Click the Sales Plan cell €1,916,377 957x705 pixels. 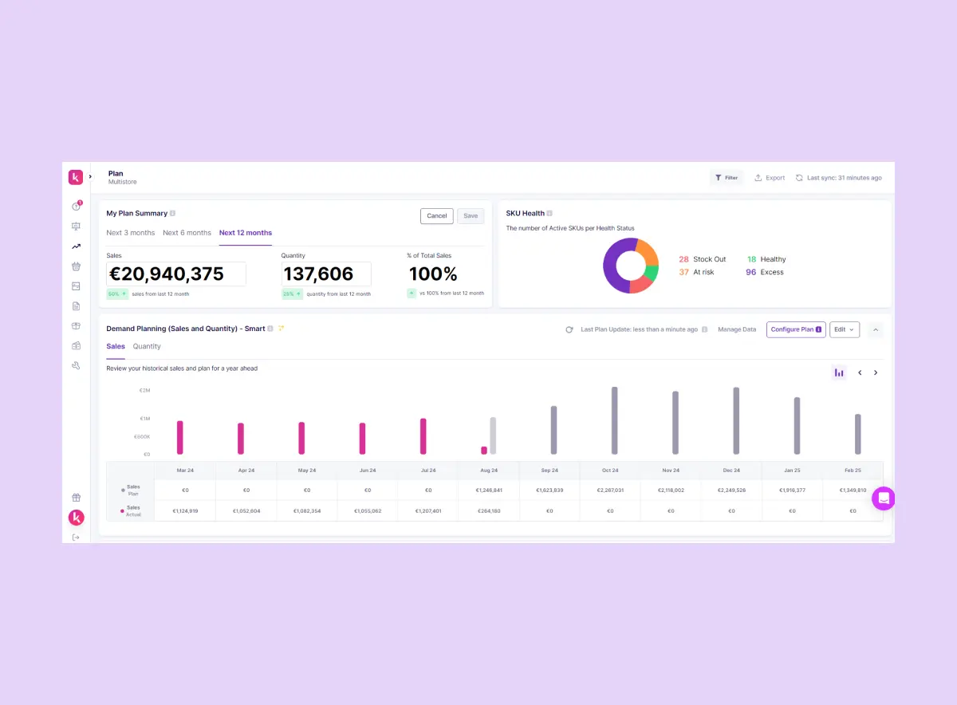coord(793,490)
